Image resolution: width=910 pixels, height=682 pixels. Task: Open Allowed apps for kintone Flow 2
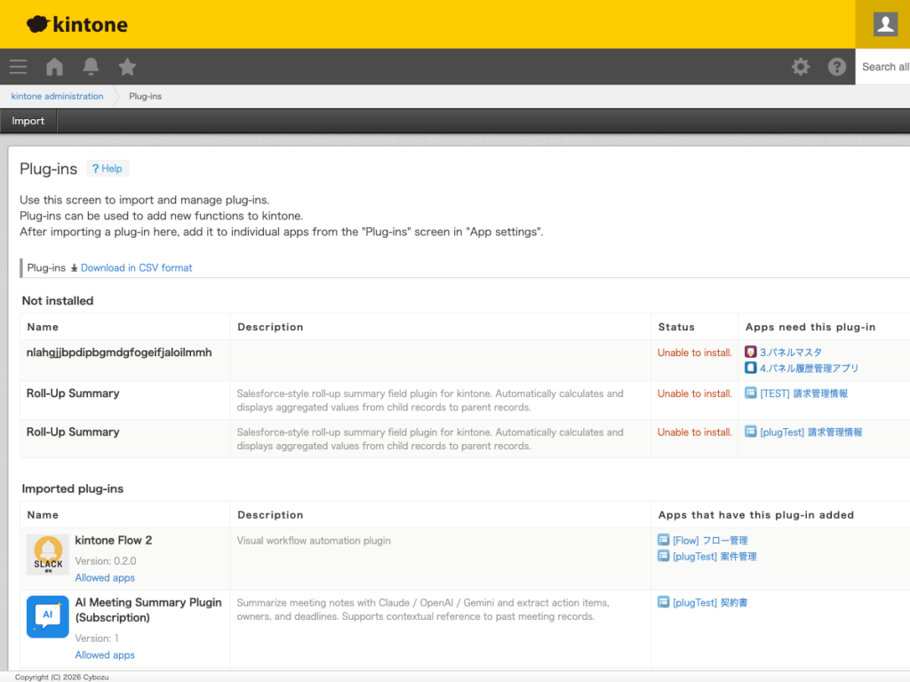pos(105,577)
